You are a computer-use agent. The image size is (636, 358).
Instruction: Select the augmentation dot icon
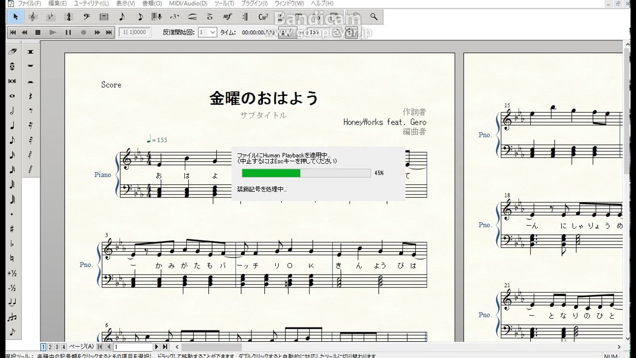pos(12,214)
